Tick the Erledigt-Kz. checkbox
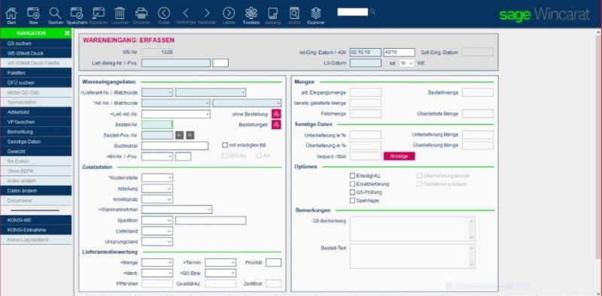This screenshot has width=602, height=296. pyautogui.click(x=352, y=176)
